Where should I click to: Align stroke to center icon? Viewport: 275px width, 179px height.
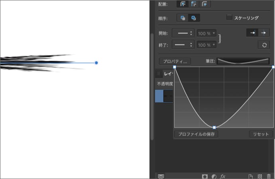coord(184,4)
